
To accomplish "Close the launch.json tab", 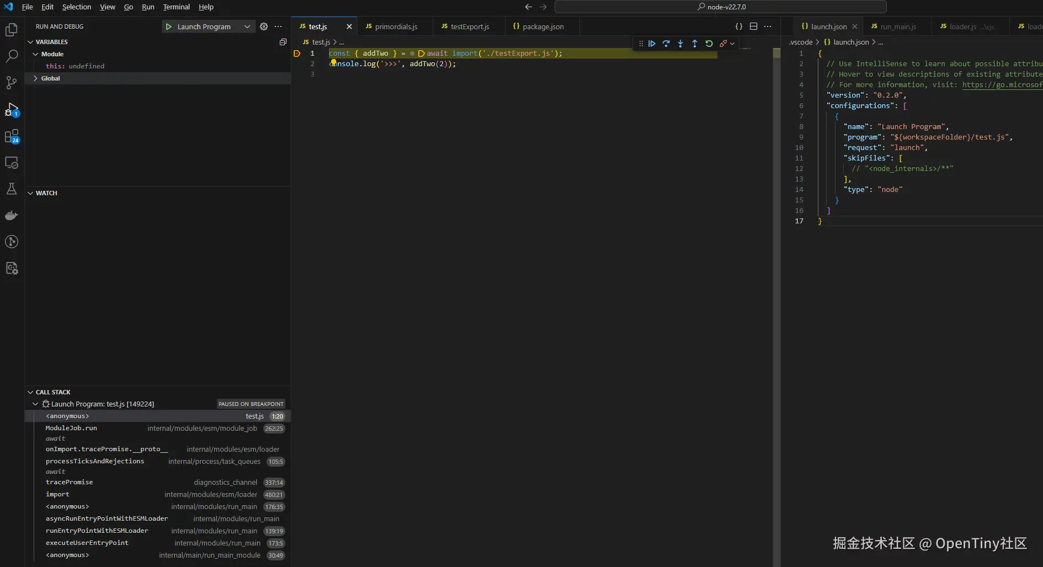I will pos(855,26).
